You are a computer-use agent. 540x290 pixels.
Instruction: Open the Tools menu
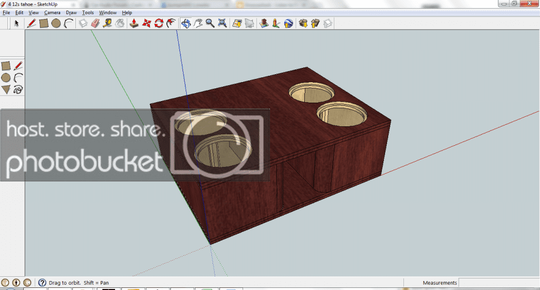pos(88,13)
